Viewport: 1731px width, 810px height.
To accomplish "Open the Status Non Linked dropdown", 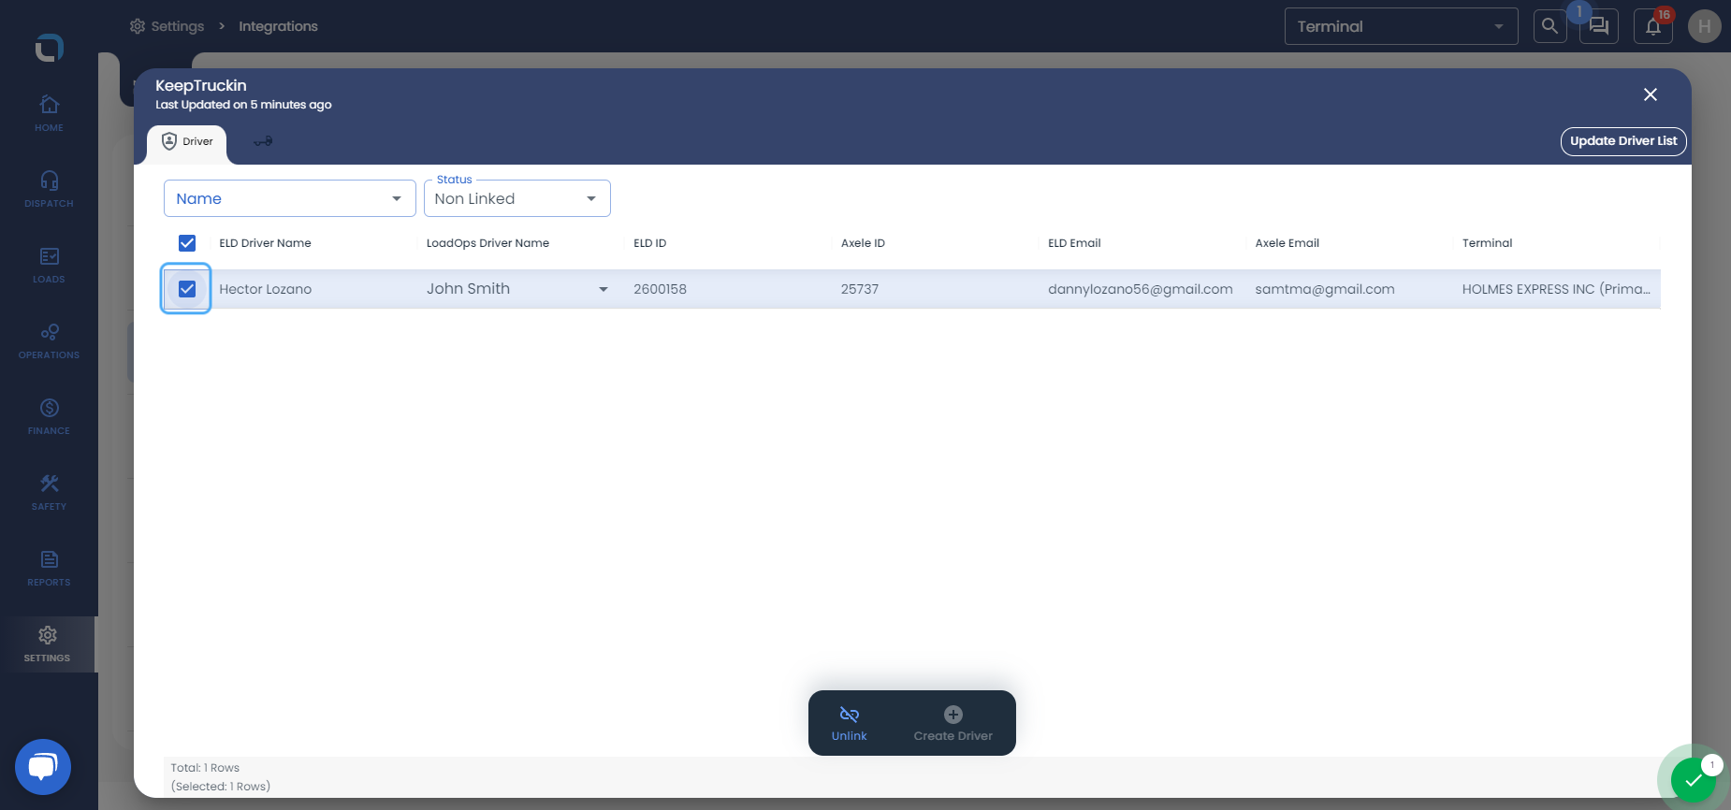I will pos(517,198).
